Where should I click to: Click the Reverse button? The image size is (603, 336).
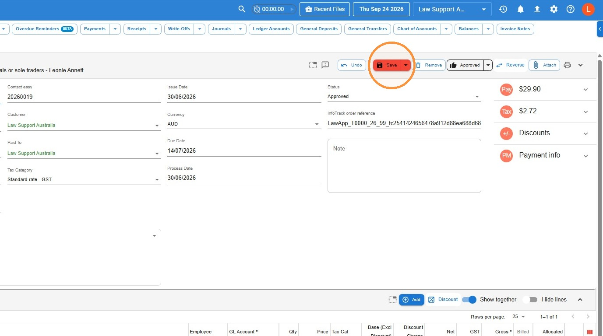[510, 65]
